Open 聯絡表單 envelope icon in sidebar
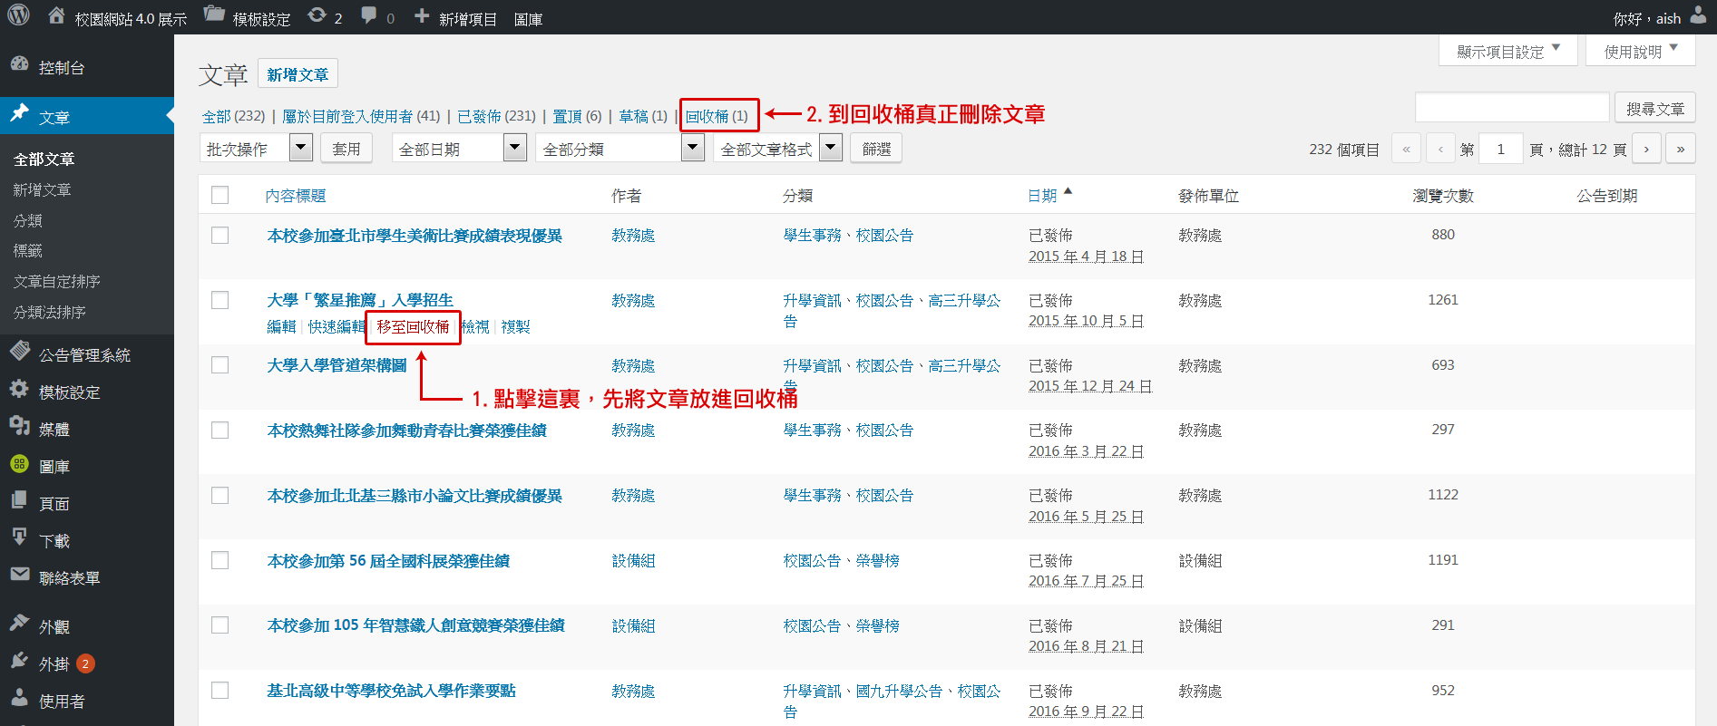 [19, 575]
